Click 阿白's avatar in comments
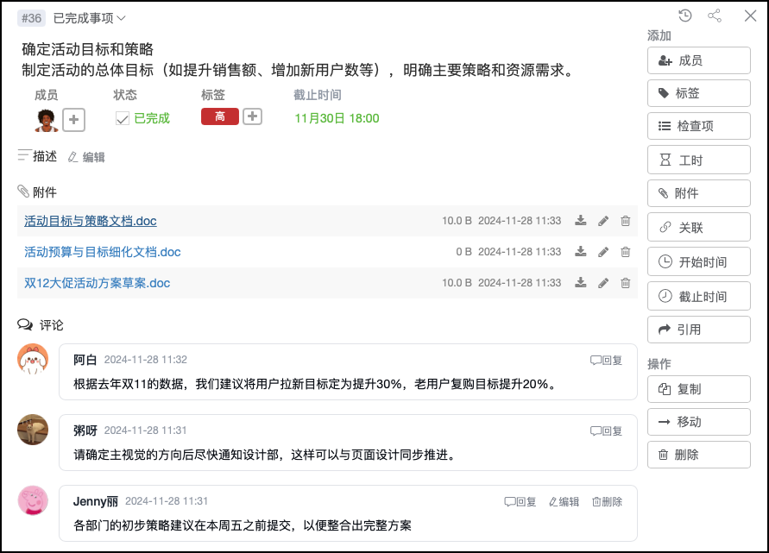Image resolution: width=769 pixels, height=553 pixels. [x=33, y=359]
